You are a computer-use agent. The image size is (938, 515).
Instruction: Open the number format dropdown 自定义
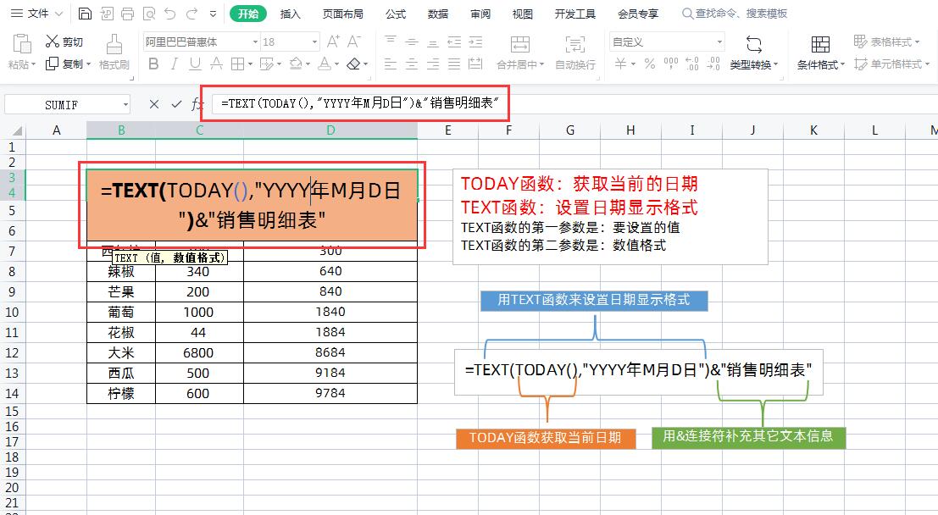coord(719,42)
